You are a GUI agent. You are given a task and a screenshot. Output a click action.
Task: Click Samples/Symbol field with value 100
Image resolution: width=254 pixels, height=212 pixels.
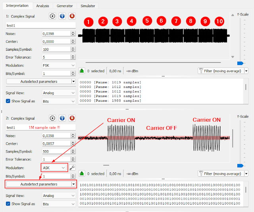[x=56, y=49]
